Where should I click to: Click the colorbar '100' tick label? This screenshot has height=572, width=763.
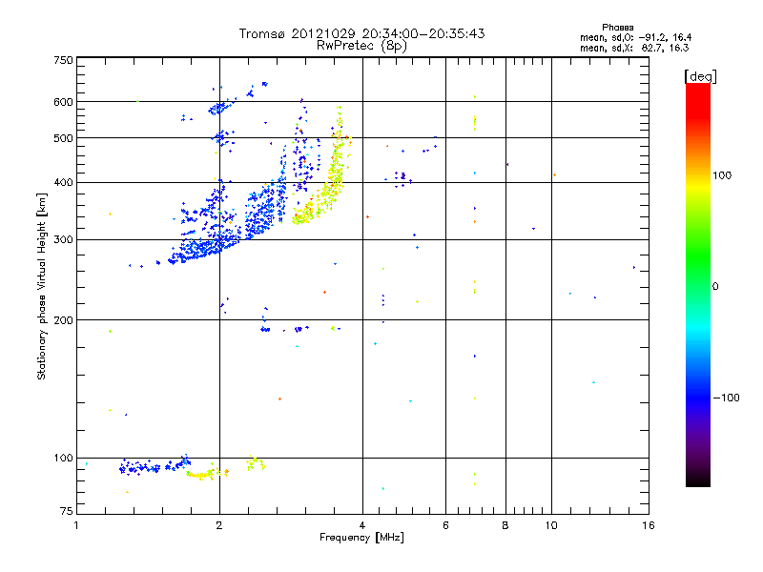point(722,175)
